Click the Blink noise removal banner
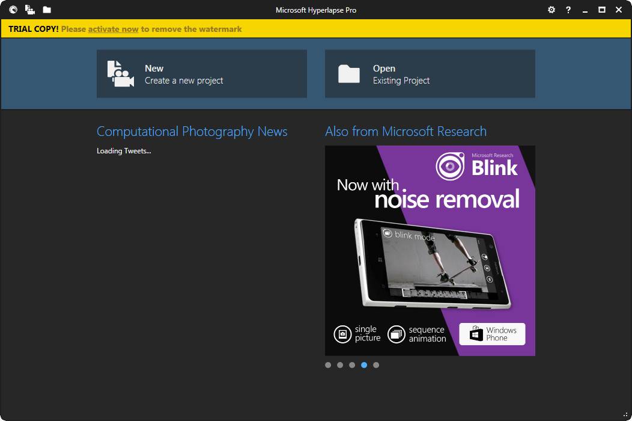Screen dimensions: 632x421 pyautogui.click(x=430, y=251)
